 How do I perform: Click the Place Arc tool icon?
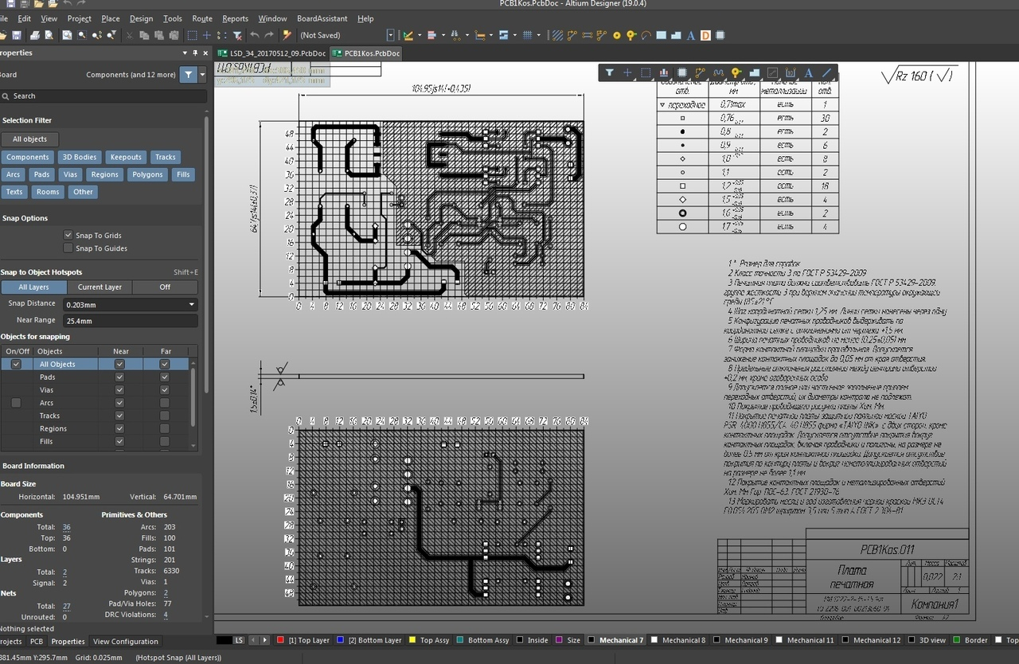(646, 35)
